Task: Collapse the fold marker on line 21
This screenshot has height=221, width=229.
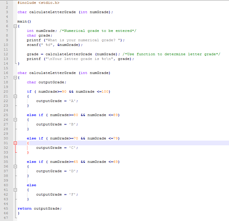Action: click(x=15, y=96)
